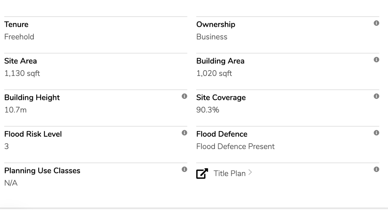Open the Building Area info tooltip icon
Image resolution: width=388 pixels, height=213 pixels.
(x=376, y=60)
